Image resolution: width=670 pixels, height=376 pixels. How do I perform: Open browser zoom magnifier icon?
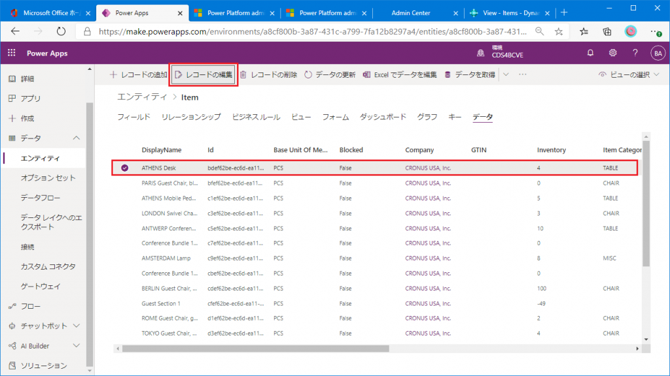[540, 31]
